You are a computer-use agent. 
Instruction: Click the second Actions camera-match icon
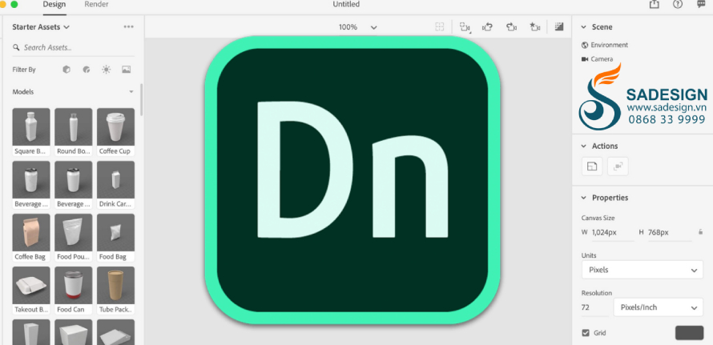pyautogui.click(x=618, y=166)
